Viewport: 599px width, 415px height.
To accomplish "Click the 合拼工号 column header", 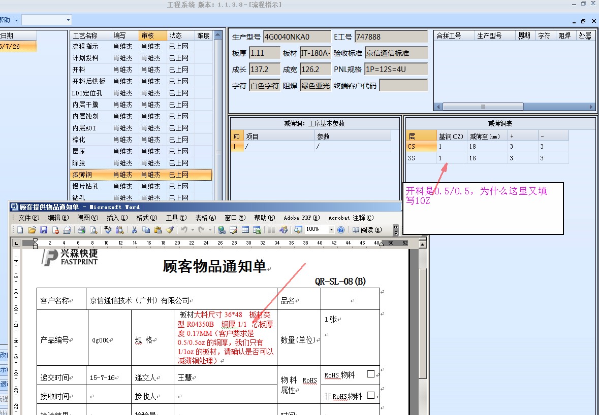I will [454, 36].
